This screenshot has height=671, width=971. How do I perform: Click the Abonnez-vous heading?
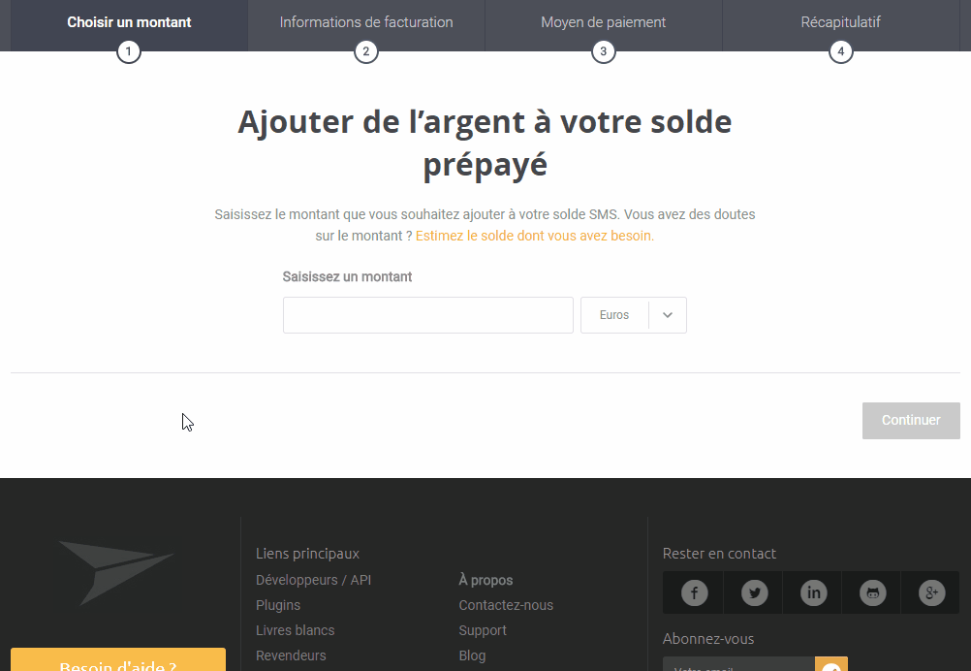708,639
